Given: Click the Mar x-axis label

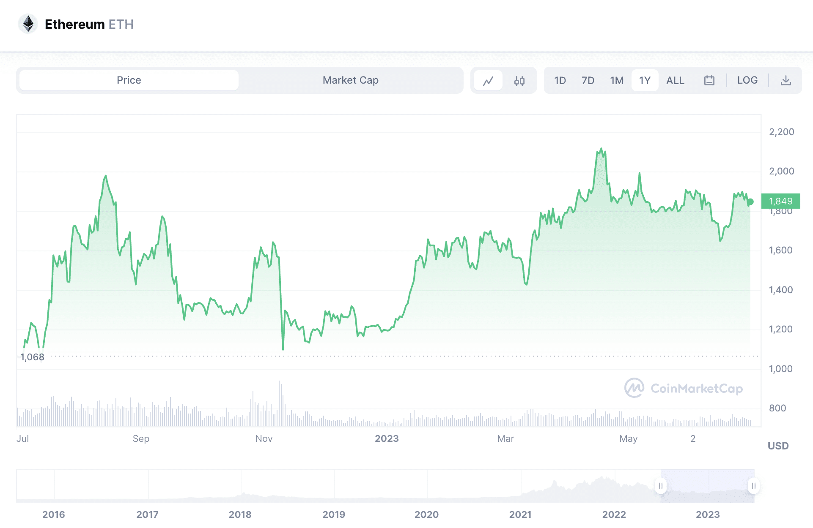Looking at the screenshot, I should coord(505,438).
